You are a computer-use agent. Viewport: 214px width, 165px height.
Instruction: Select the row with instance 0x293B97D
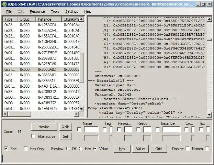pos(41,58)
